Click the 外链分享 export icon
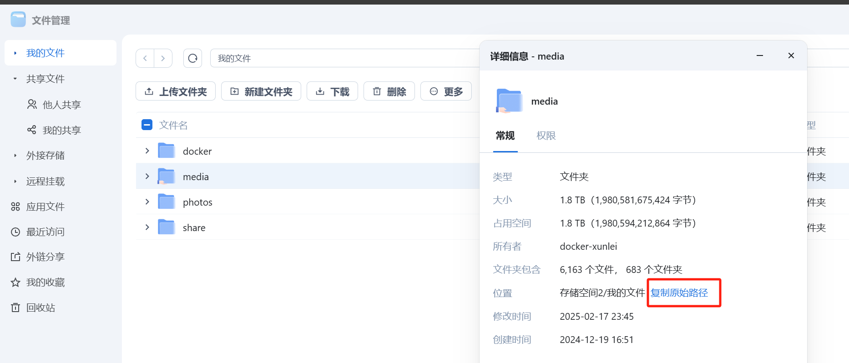 [x=15, y=257]
